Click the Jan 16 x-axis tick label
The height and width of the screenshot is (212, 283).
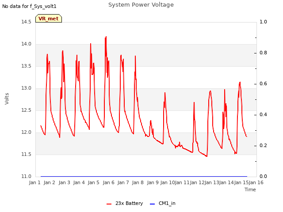256,182
